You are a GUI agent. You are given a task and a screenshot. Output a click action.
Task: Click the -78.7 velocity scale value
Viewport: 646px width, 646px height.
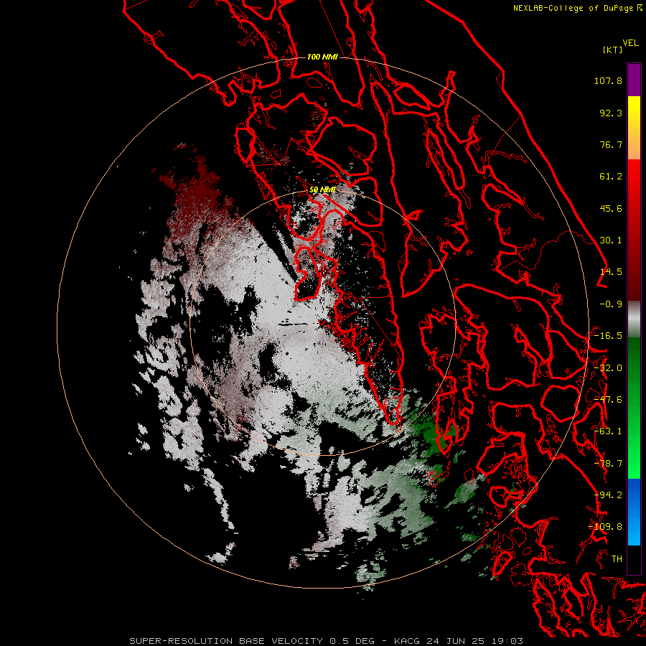click(x=608, y=464)
